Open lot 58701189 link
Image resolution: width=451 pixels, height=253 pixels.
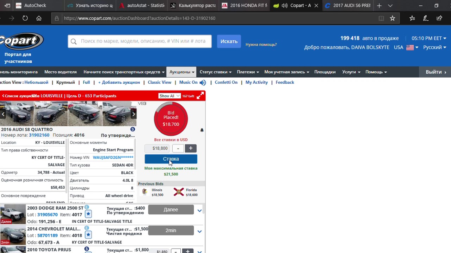[48, 235]
